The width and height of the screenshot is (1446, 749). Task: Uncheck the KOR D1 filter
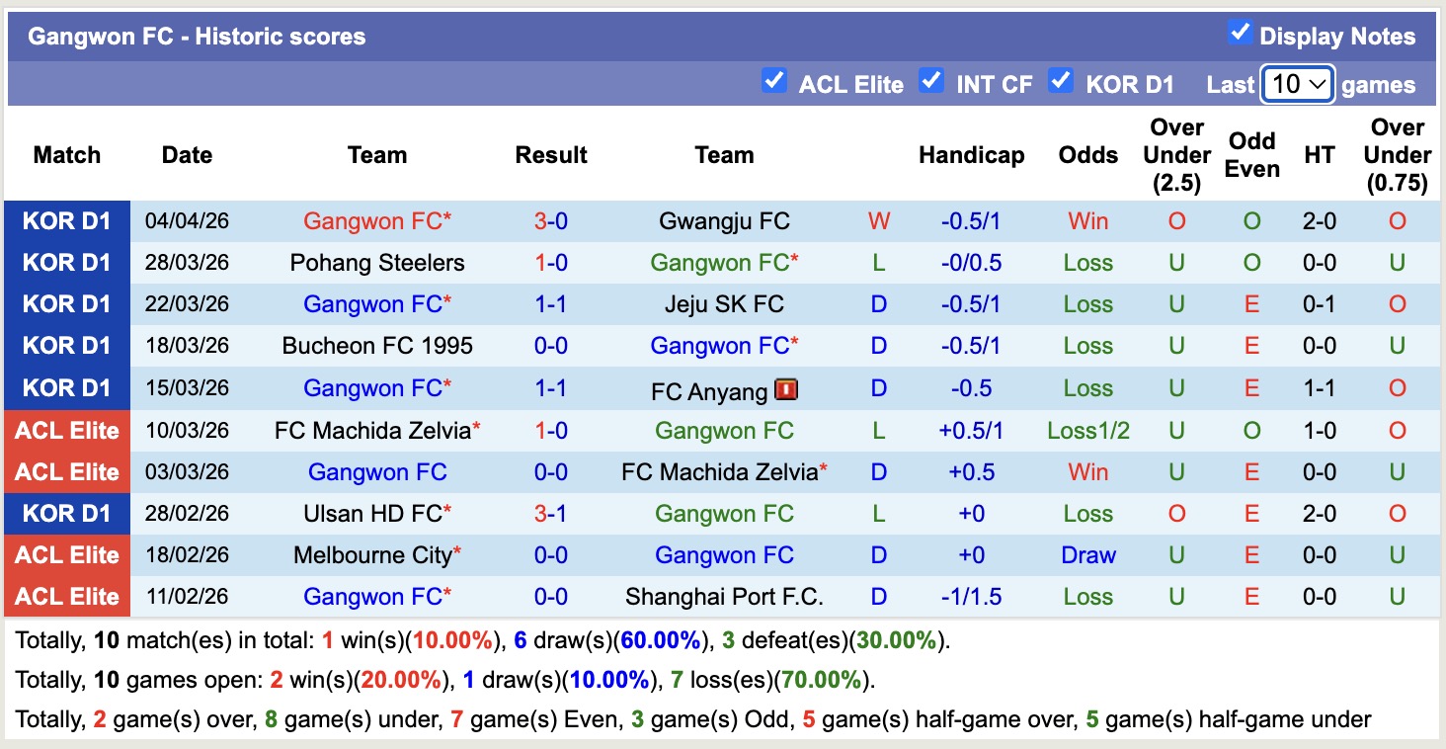tap(1061, 81)
